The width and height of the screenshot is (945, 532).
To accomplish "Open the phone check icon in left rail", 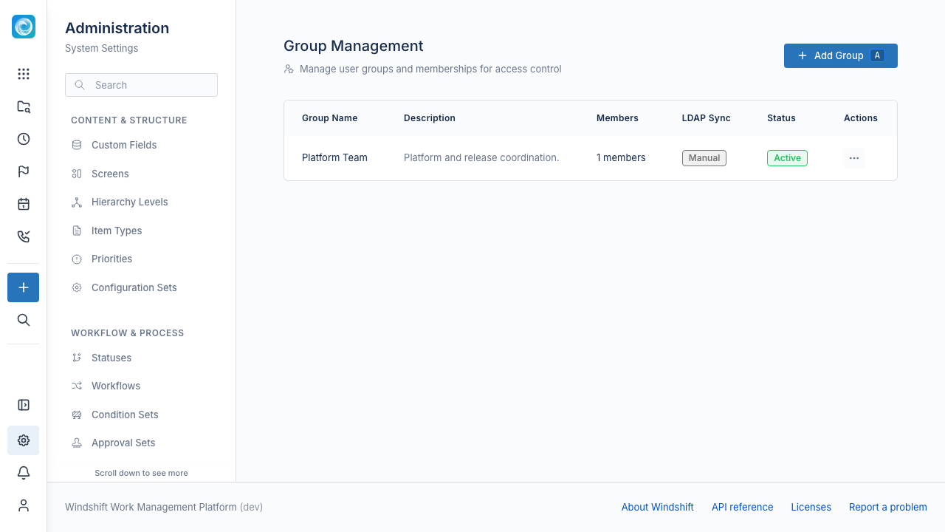I will [24, 236].
